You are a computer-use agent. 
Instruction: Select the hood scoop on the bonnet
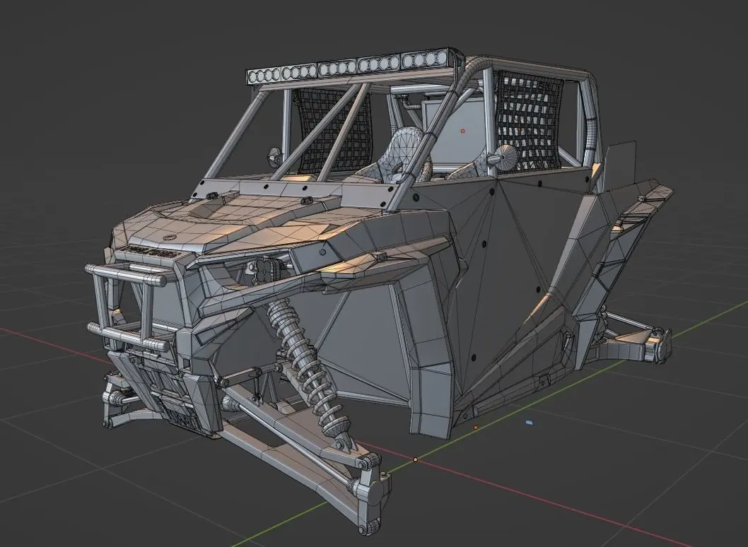(x=210, y=206)
